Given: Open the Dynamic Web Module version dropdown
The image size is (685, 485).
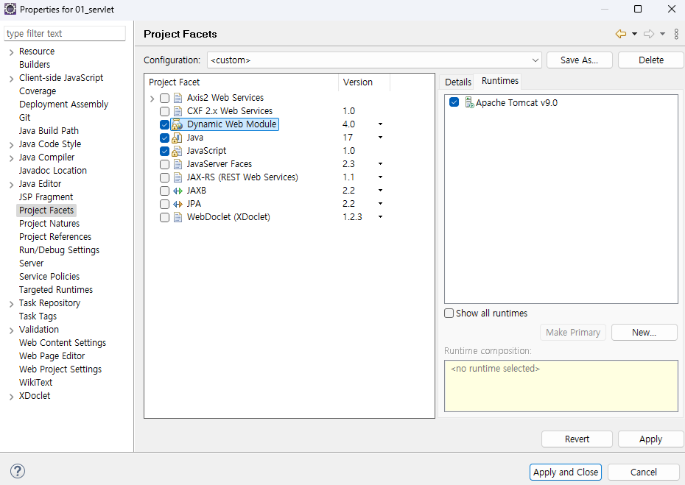Looking at the screenshot, I should tap(380, 124).
